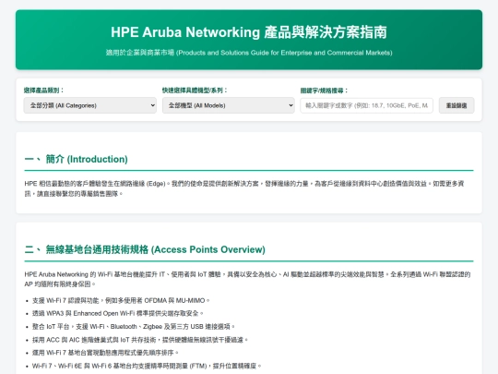Click the label above the All Models dropdown

(195, 90)
